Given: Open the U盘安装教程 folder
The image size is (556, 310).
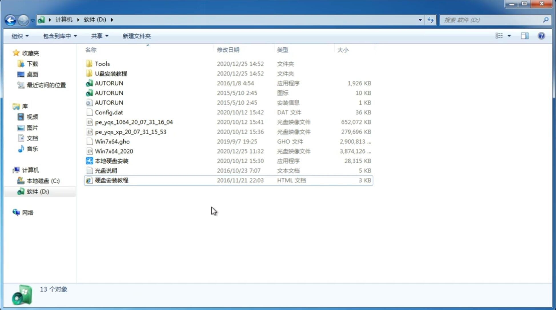Looking at the screenshot, I should tap(111, 73).
